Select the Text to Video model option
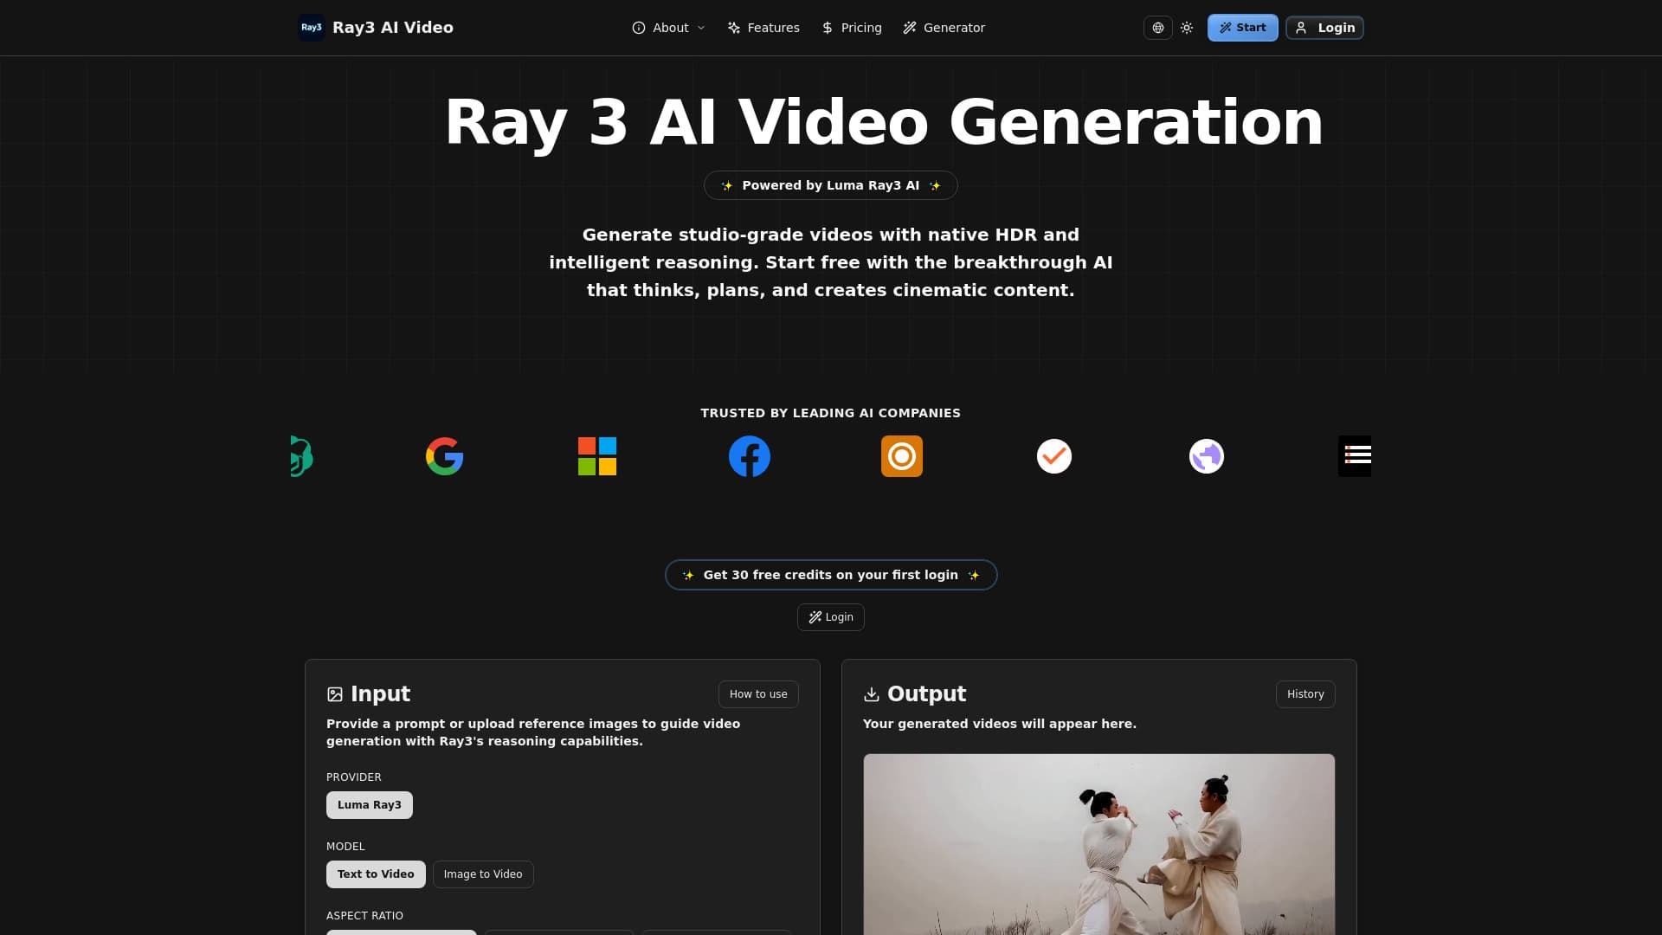This screenshot has width=1662, height=935. click(376, 874)
